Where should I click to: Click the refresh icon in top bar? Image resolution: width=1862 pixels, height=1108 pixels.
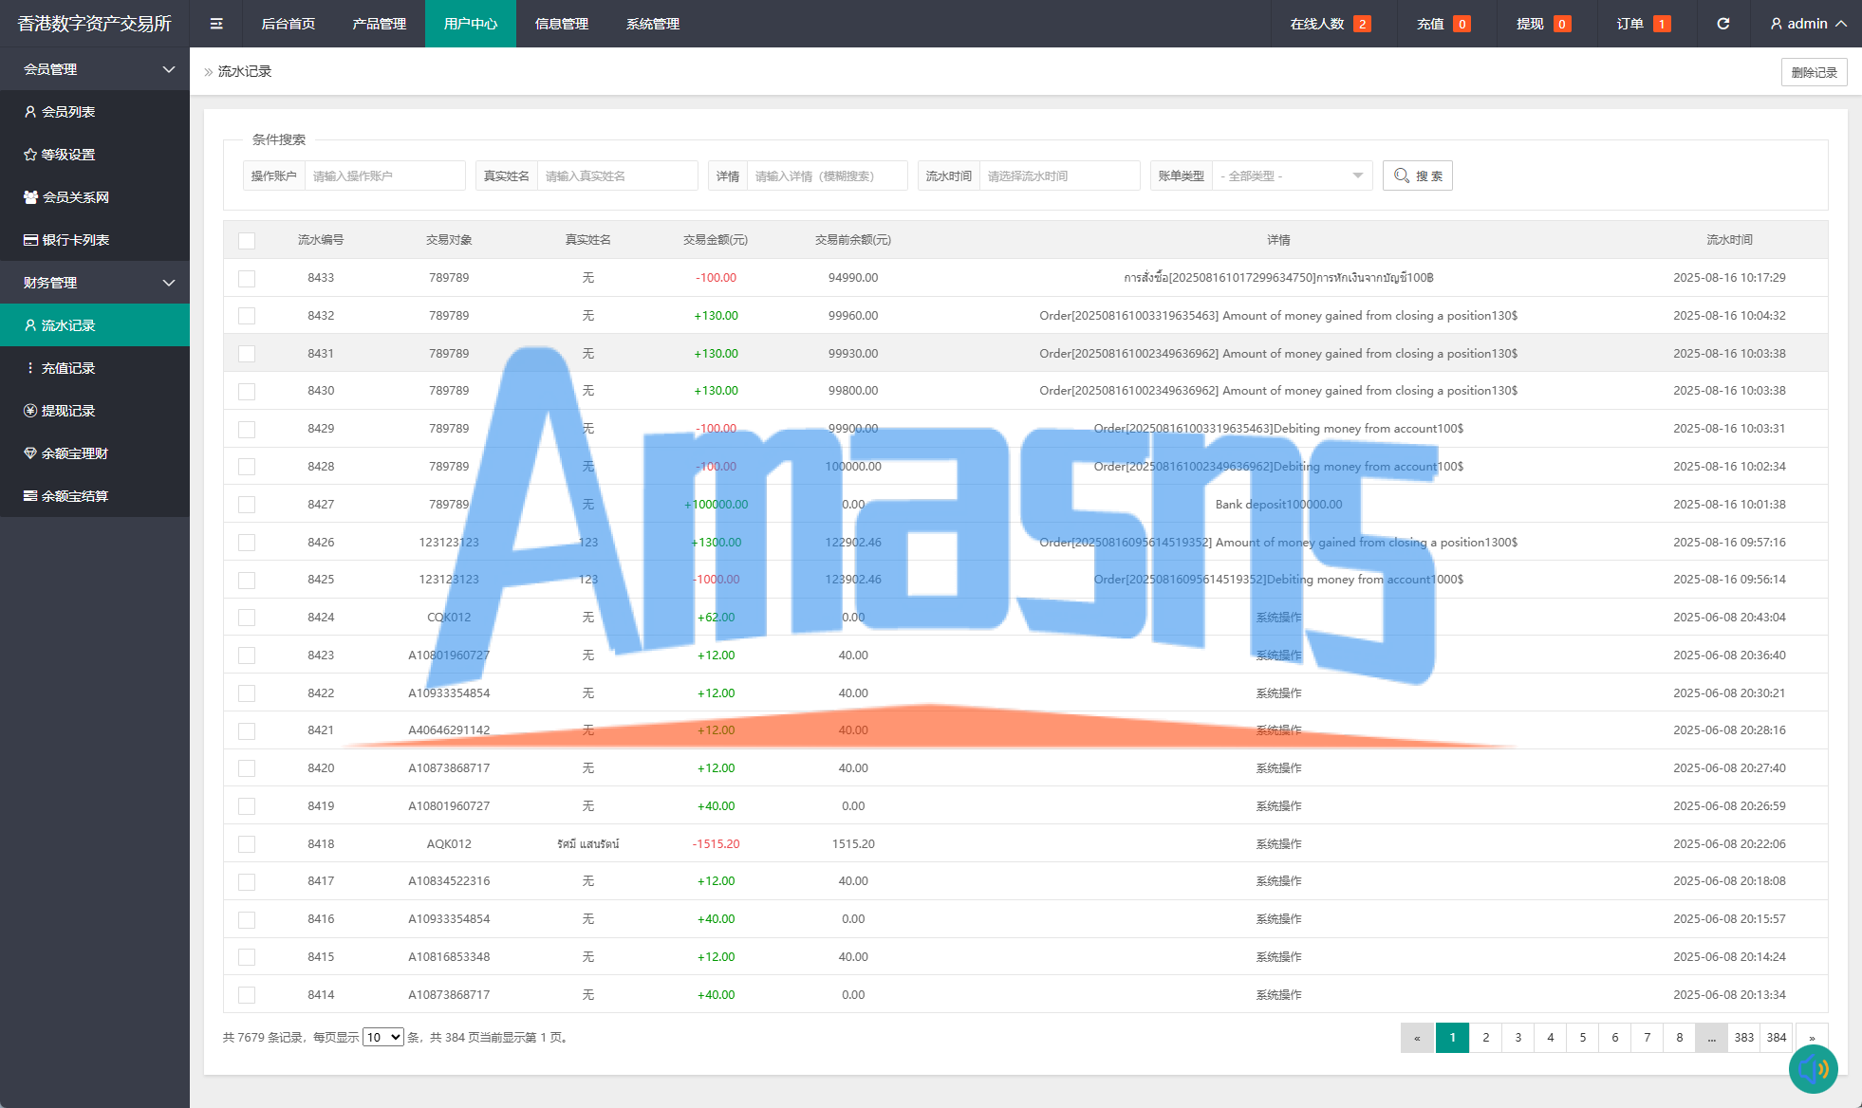[x=1722, y=24]
